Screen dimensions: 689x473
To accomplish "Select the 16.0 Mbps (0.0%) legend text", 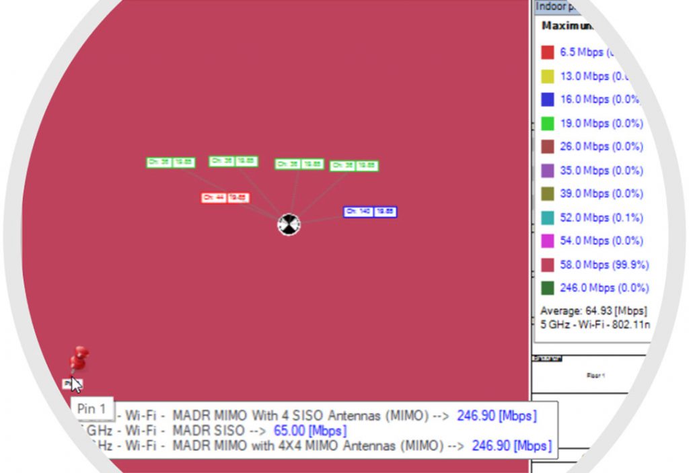I will pos(600,99).
